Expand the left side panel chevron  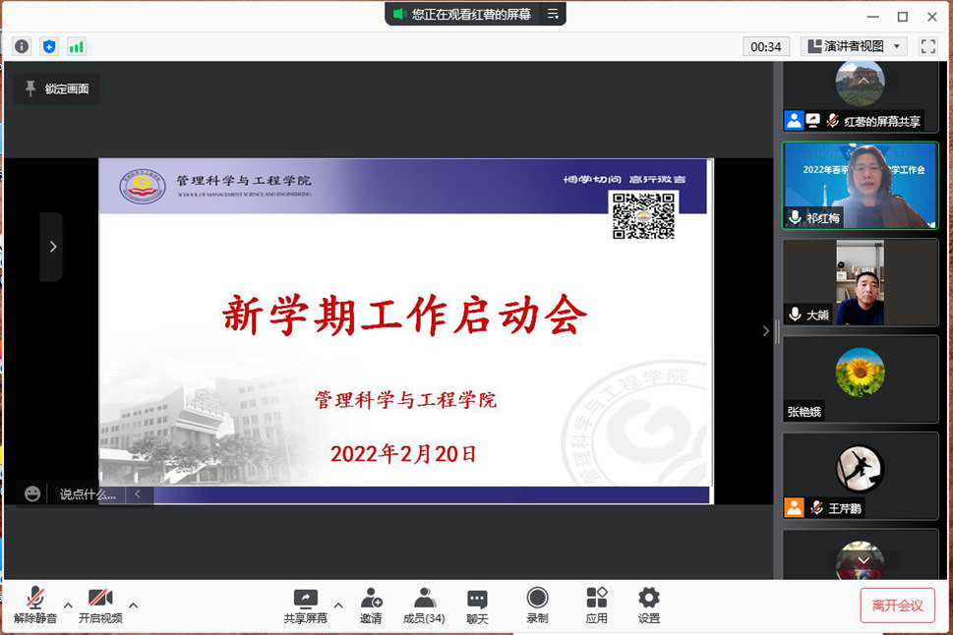coord(52,247)
